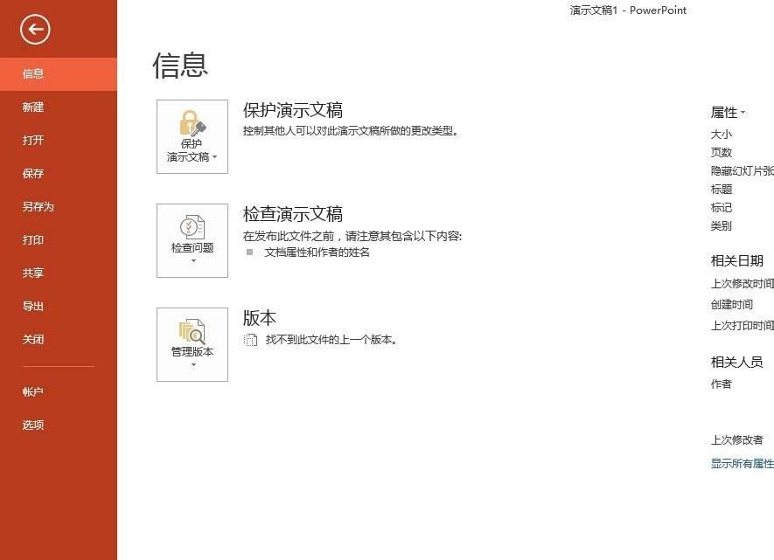Screen dimensions: 774x560
Task: Open the 帐户 menu item
Action: tap(33, 391)
